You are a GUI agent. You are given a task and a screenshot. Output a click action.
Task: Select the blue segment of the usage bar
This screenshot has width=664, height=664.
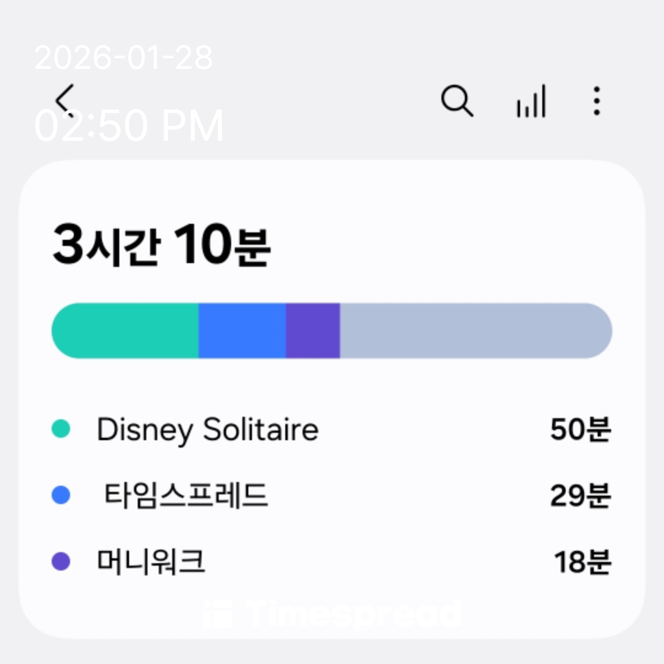(242, 330)
